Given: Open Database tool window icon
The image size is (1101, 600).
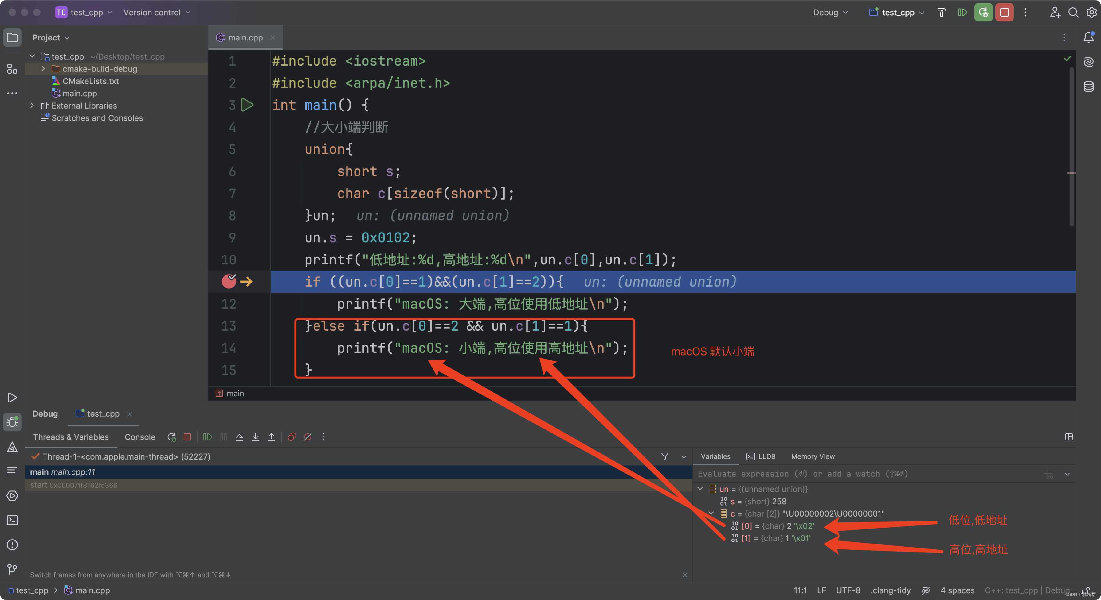Looking at the screenshot, I should pyautogui.click(x=1089, y=87).
